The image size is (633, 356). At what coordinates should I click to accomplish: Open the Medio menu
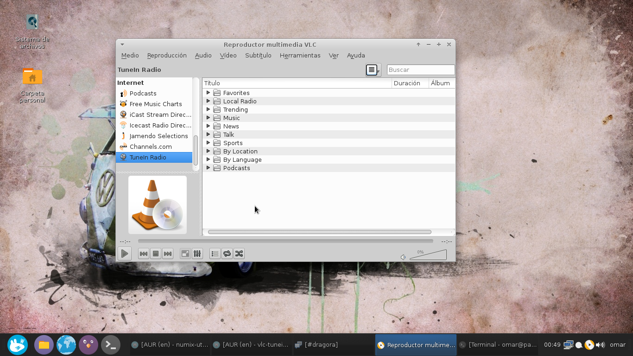[x=130, y=55]
